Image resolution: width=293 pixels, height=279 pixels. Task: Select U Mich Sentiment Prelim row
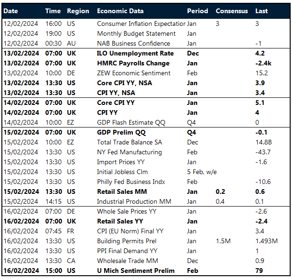click(x=136, y=271)
